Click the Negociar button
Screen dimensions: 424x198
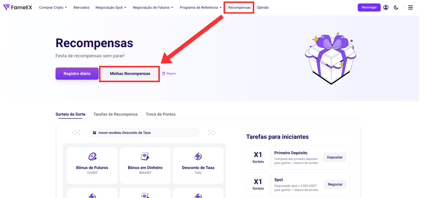point(335,184)
